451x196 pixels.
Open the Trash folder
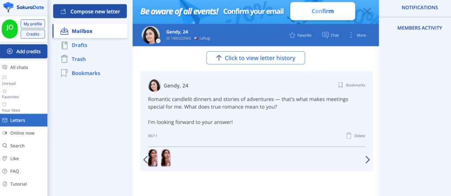click(x=78, y=59)
